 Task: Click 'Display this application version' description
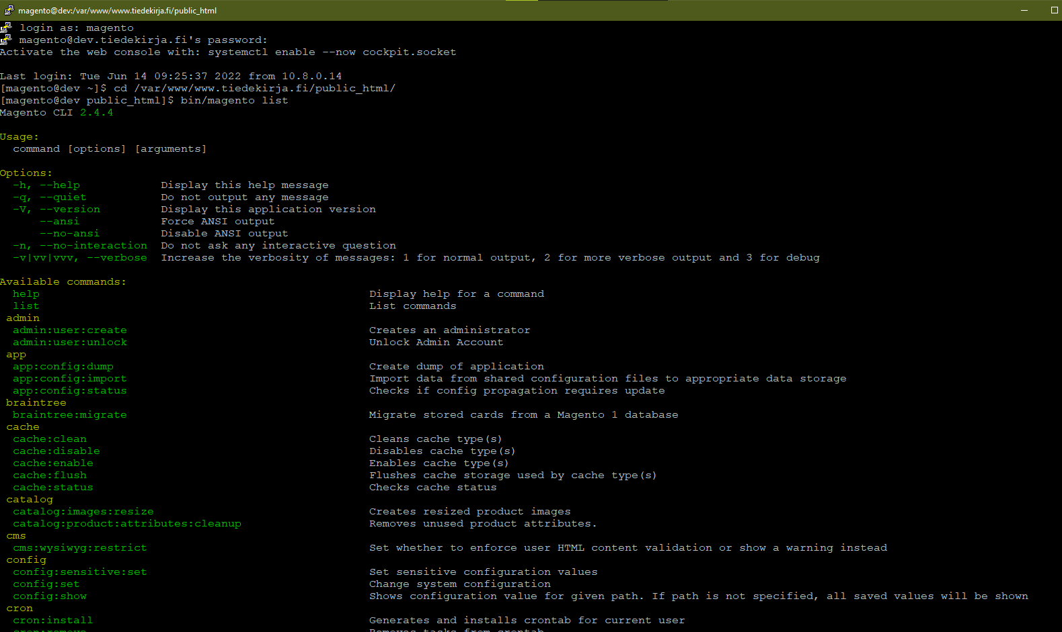(268, 210)
